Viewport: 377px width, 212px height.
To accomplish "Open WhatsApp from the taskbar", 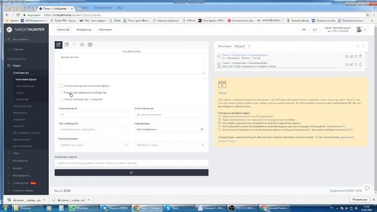I will 83,208.
